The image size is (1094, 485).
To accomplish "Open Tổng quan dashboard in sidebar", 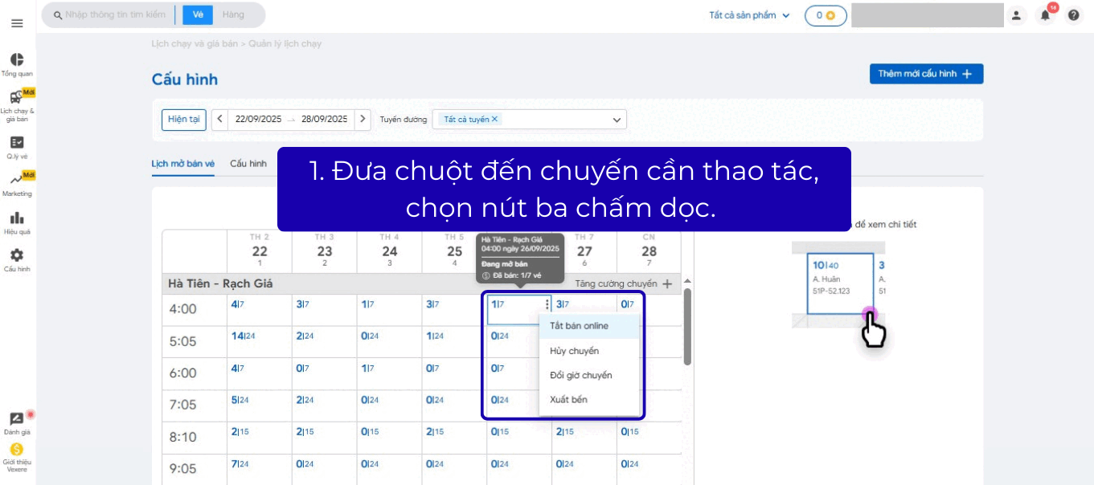I will (17, 61).
